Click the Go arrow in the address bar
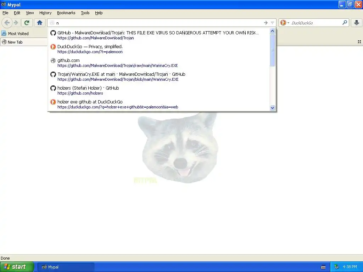Image resolution: width=363 pixels, height=272 pixels. coord(266,23)
